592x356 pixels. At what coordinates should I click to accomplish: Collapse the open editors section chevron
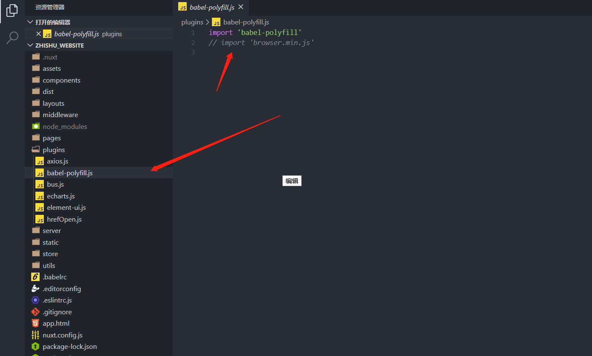pos(30,22)
